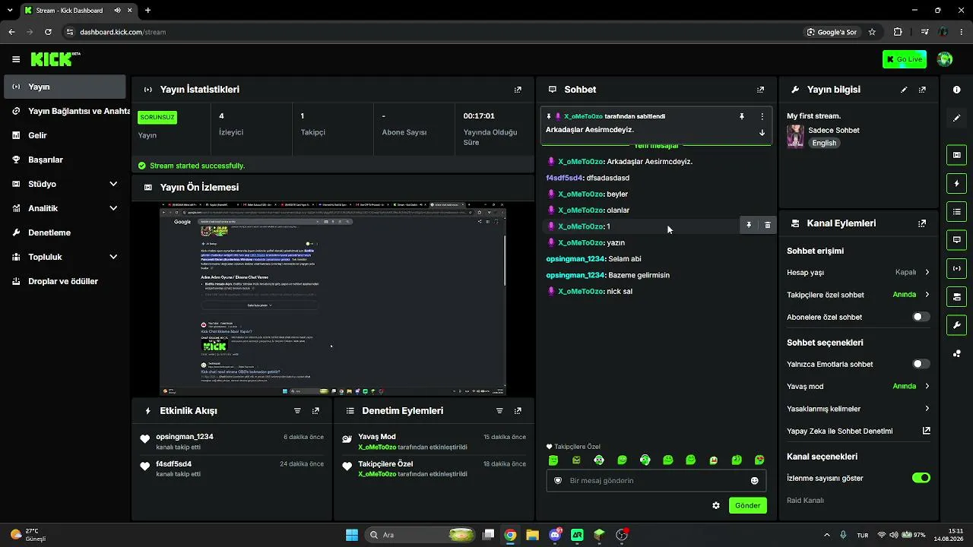
Task: Disable İzlenme sayısını göster switch
Action: click(921, 478)
